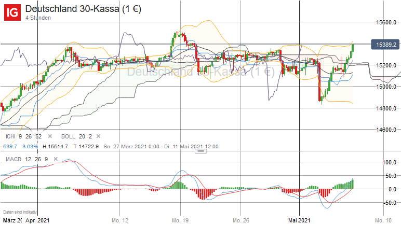Image resolution: width=401 pixels, height=225 pixels.
Task: Grab the panel divider handle above MACD
Action: 200,151
